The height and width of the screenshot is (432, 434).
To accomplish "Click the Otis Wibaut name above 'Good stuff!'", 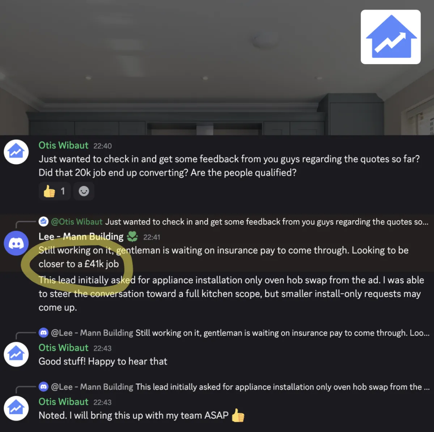I will (63, 348).
